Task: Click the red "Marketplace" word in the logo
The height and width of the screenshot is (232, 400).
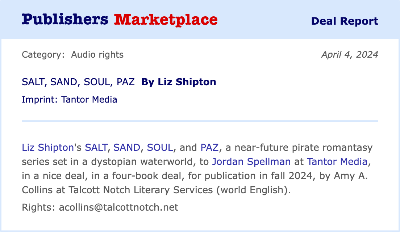Action: (x=166, y=20)
